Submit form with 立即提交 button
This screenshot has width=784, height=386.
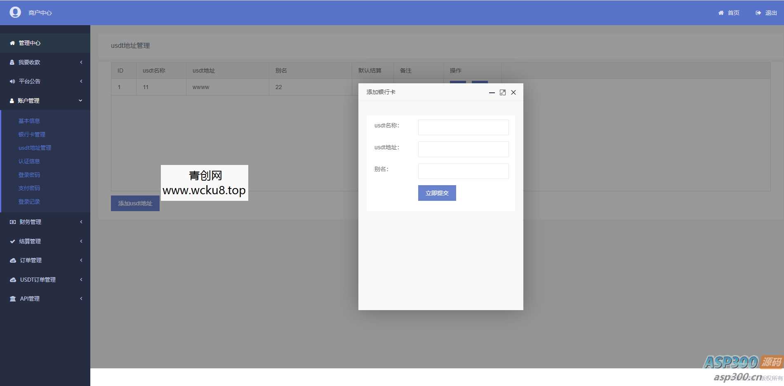tap(437, 193)
